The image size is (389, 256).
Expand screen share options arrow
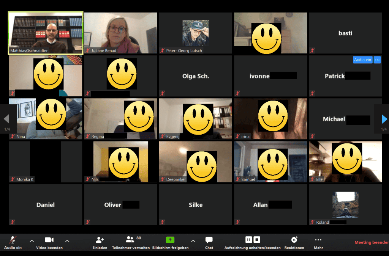pos(193,241)
